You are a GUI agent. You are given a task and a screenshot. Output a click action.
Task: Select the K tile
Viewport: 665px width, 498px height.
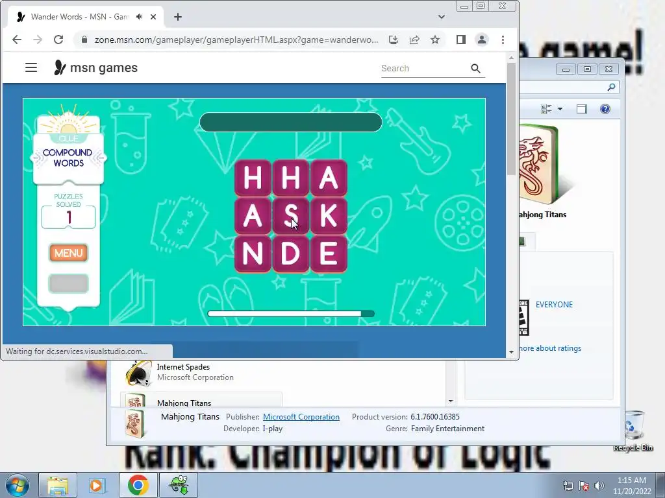(329, 216)
